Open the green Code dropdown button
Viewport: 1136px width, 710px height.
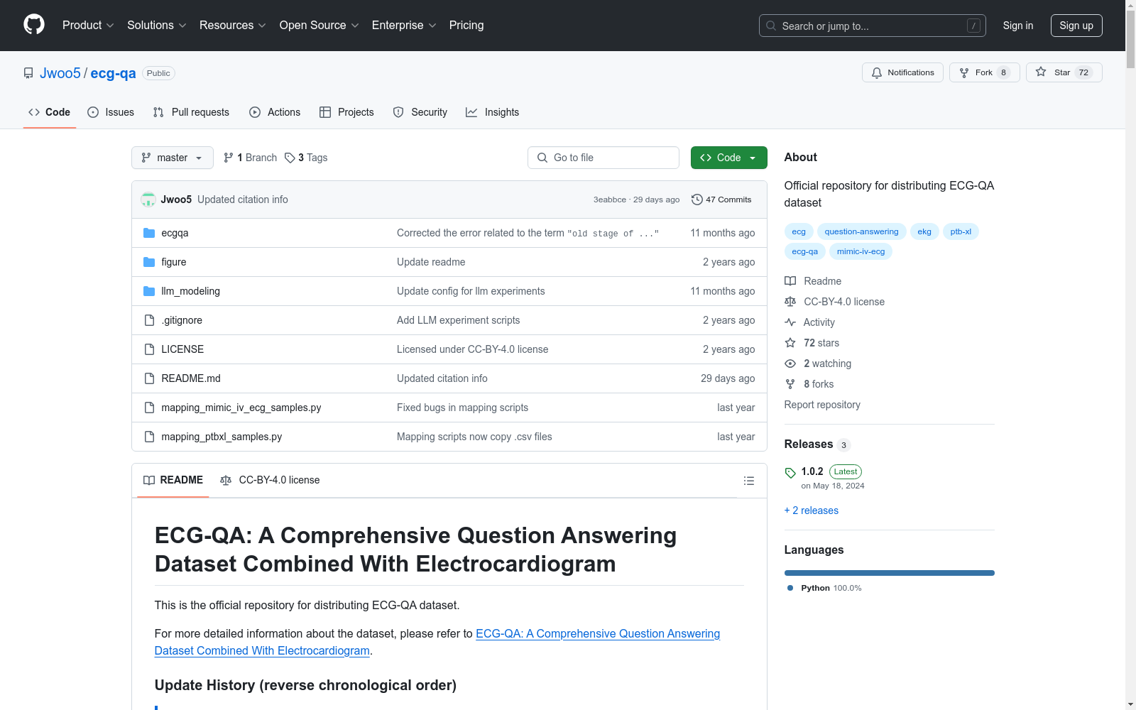point(728,158)
